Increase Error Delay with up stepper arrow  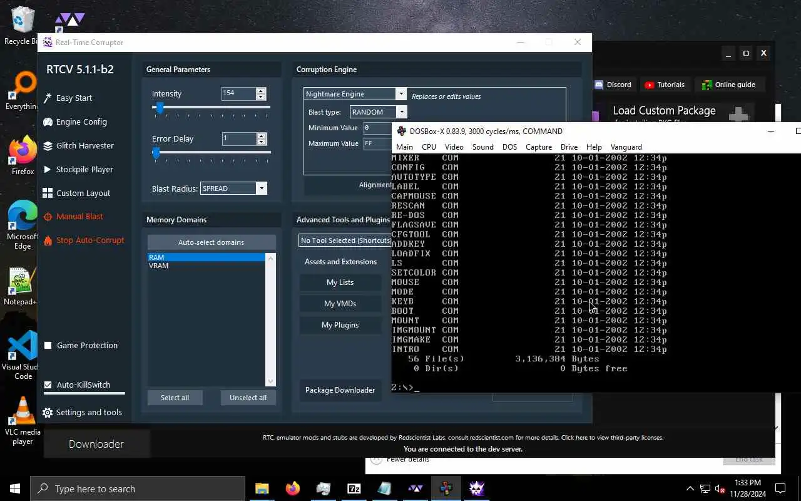click(x=261, y=135)
